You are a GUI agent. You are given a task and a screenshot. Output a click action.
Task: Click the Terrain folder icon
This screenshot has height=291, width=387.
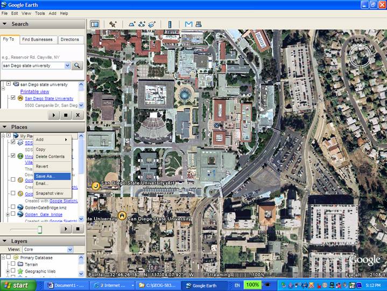click(x=20, y=264)
